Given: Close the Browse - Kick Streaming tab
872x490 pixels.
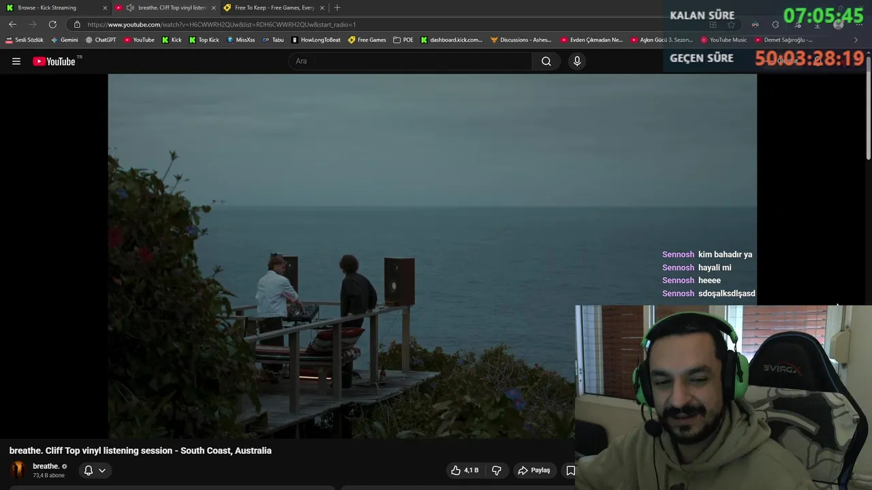Looking at the screenshot, I should click(105, 7).
